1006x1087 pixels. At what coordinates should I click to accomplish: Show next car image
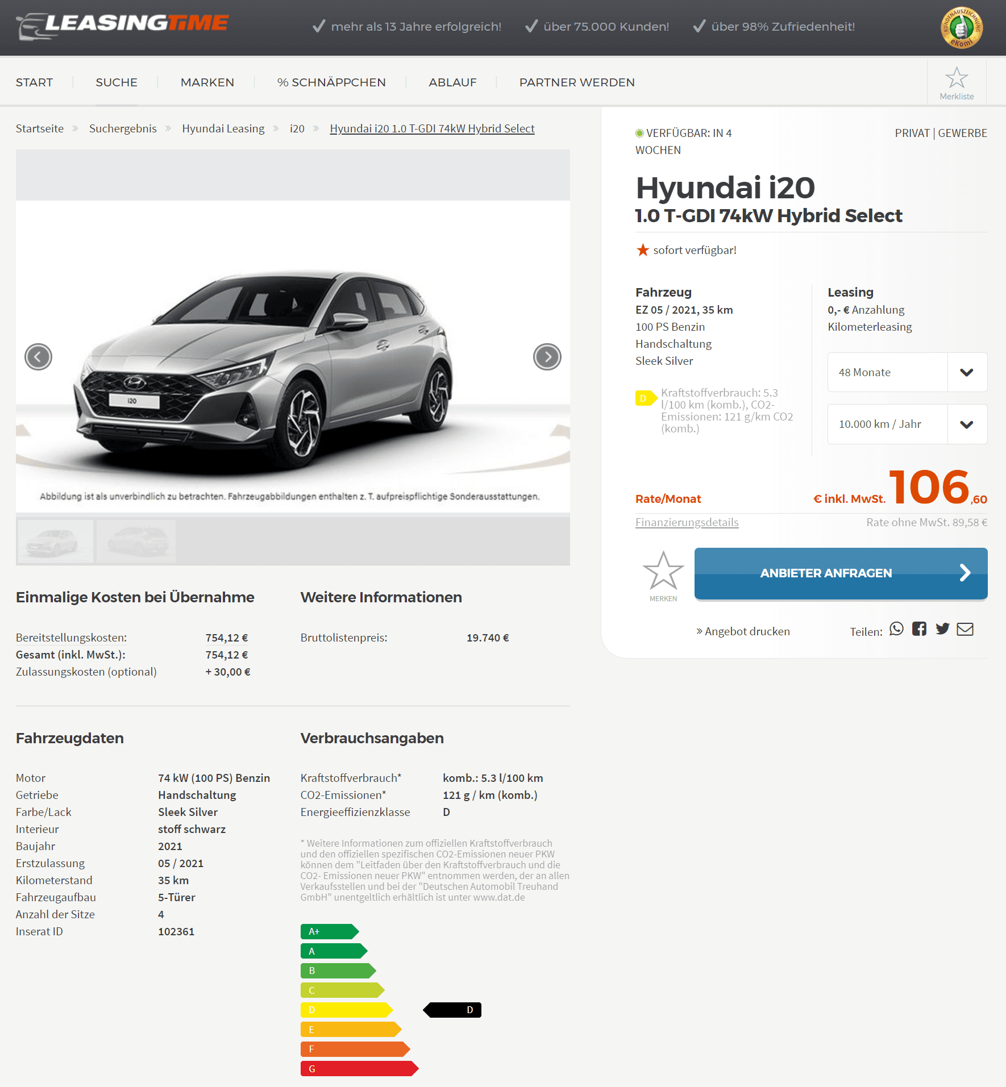point(547,357)
